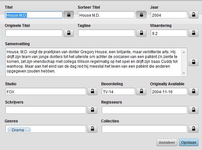The height and width of the screenshot is (150, 202).
Task: Lock the Regisseurs field
Action: point(193,110)
